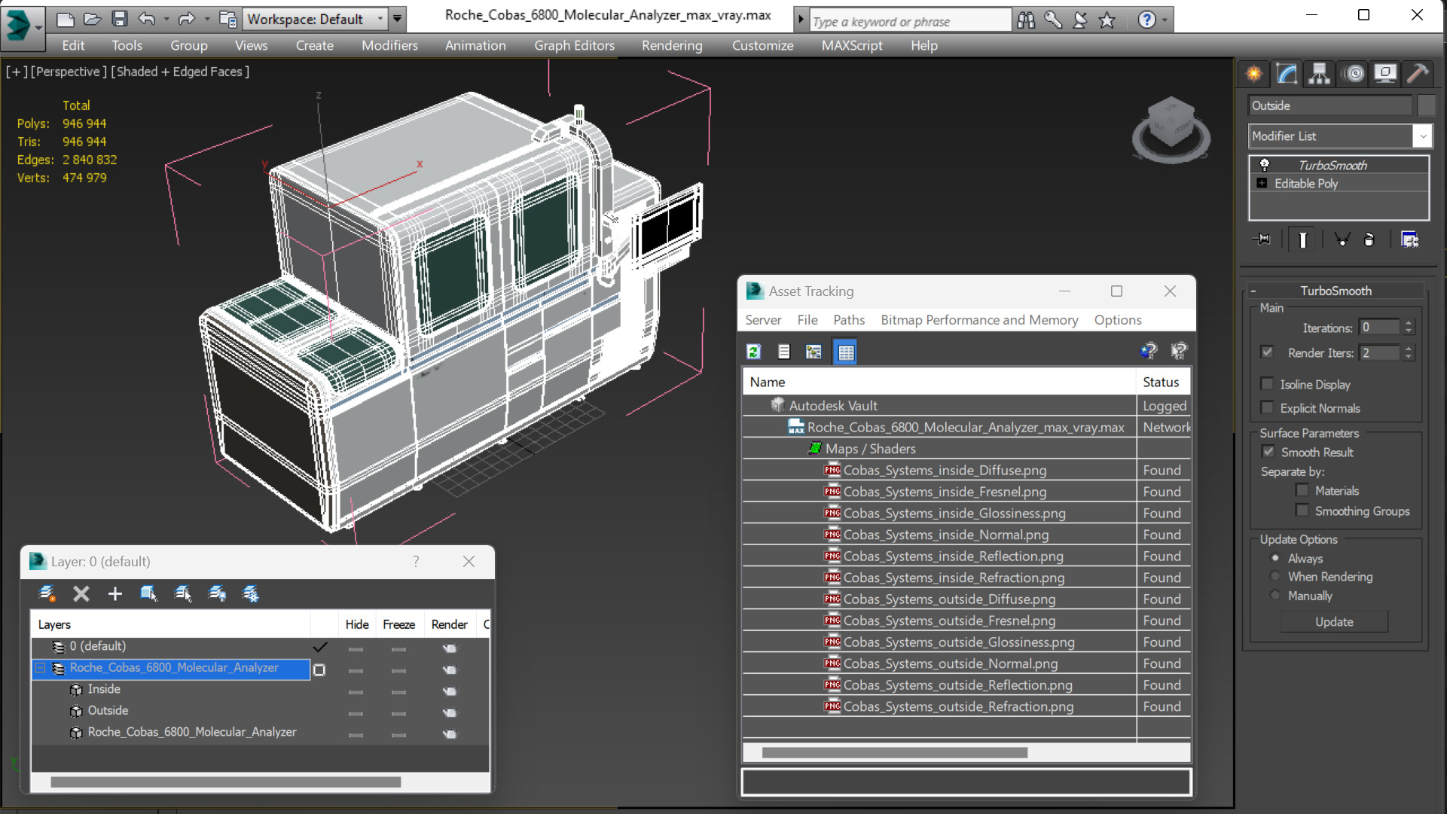Click the New Scene icon in title bar
Image resolution: width=1447 pixels, height=814 pixels.
pyautogui.click(x=66, y=19)
